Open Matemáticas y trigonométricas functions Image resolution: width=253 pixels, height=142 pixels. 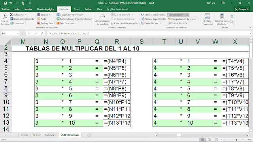coord(74,19)
